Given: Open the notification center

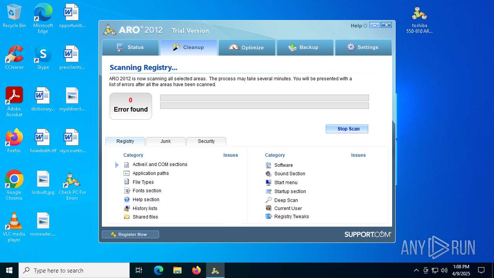Looking at the screenshot, I should 481,270.
